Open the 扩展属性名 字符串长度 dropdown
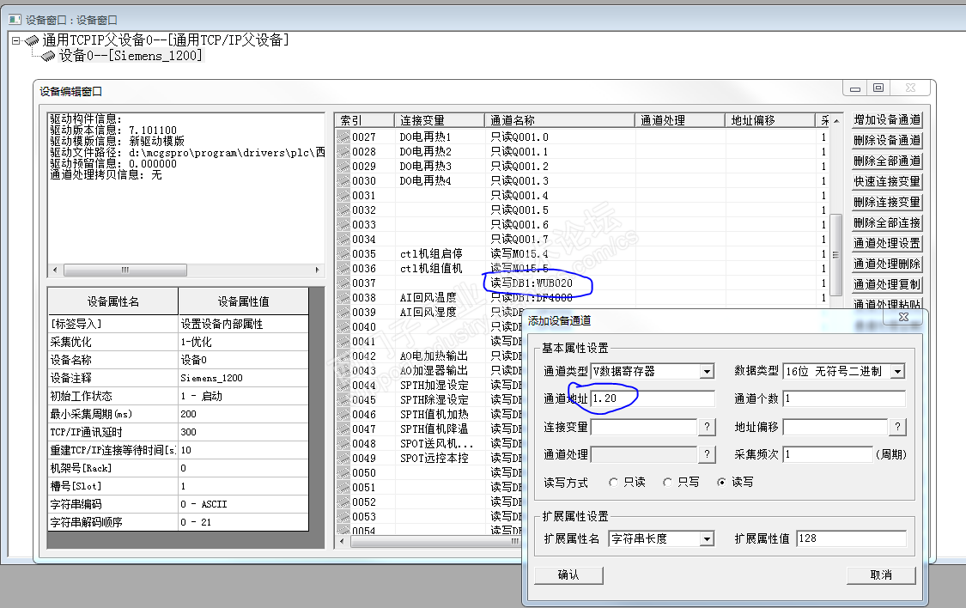Screen dimensions: 966x608 [708, 539]
